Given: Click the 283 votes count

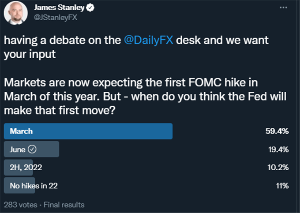Looking at the screenshot, I should click(20, 205).
